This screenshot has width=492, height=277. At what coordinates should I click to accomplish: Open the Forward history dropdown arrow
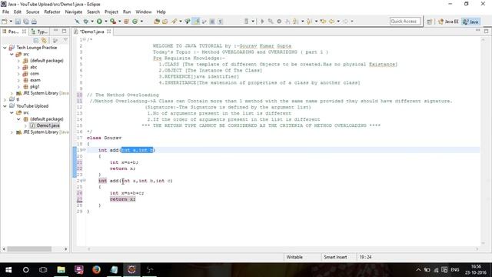pos(352,22)
